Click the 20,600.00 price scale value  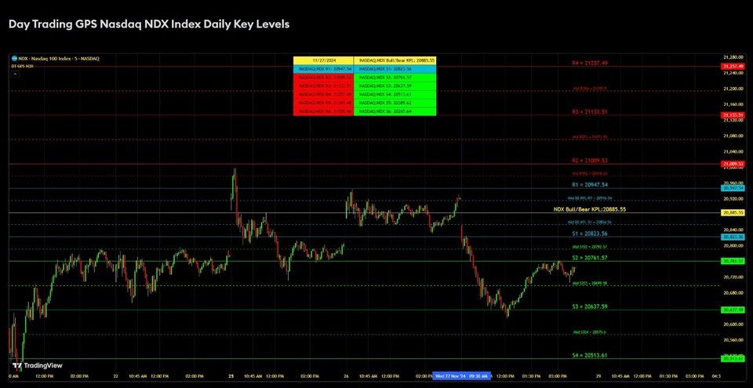click(x=733, y=325)
